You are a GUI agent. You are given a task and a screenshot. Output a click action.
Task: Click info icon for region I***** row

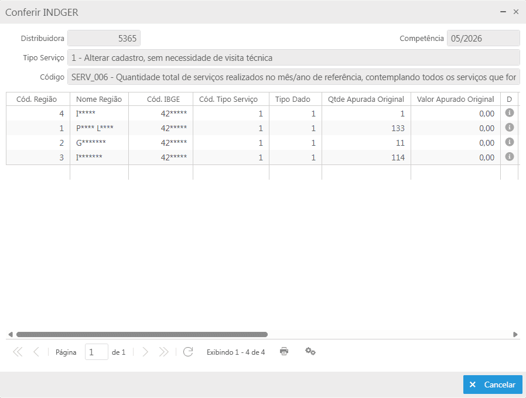pyautogui.click(x=509, y=113)
